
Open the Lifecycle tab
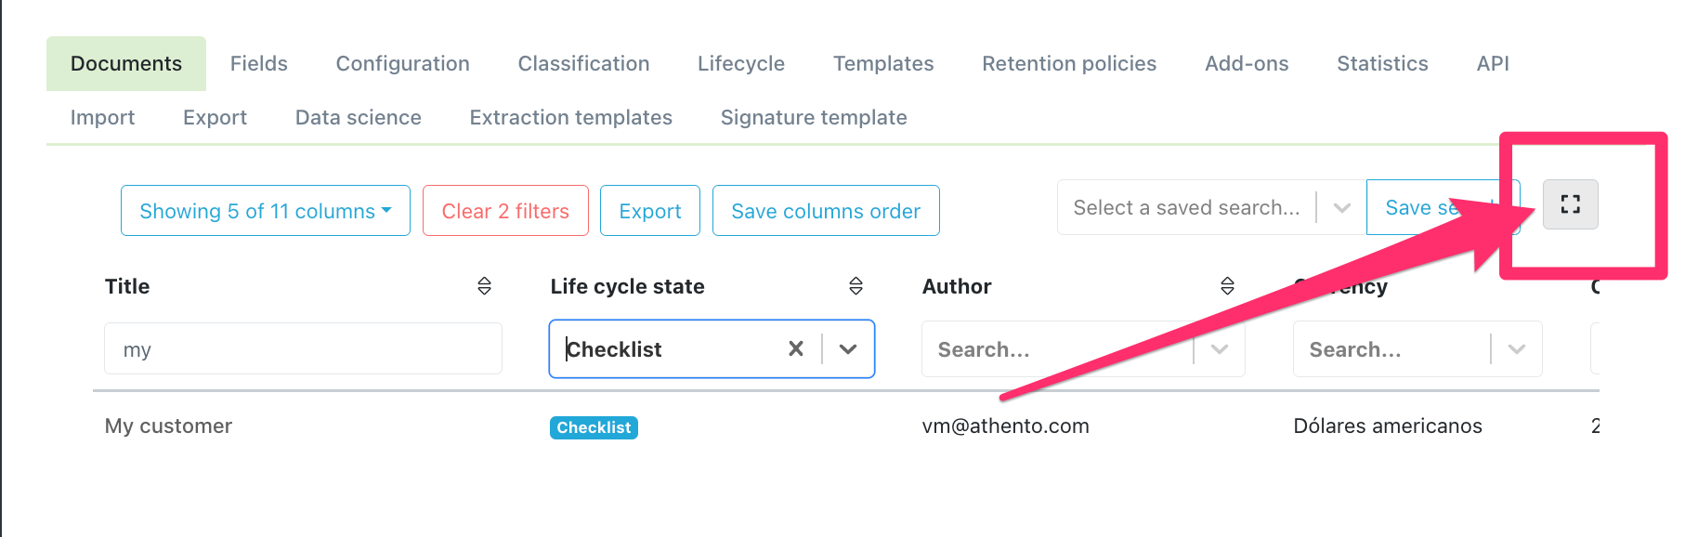pyautogui.click(x=741, y=64)
